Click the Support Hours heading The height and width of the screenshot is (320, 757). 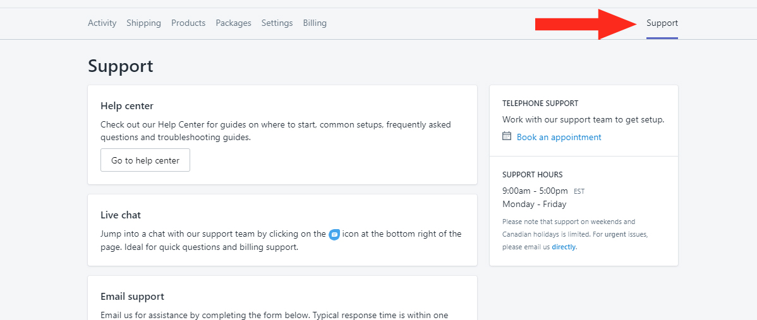point(533,174)
